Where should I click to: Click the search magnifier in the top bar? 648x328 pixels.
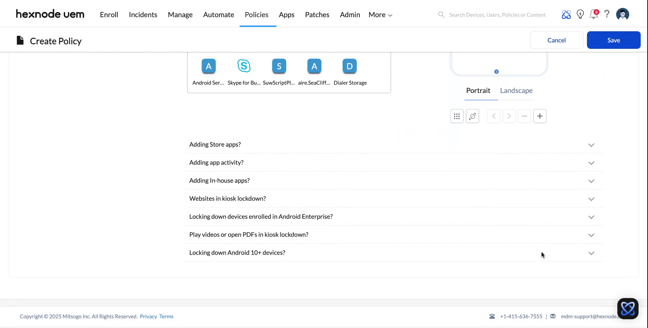tap(441, 14)
